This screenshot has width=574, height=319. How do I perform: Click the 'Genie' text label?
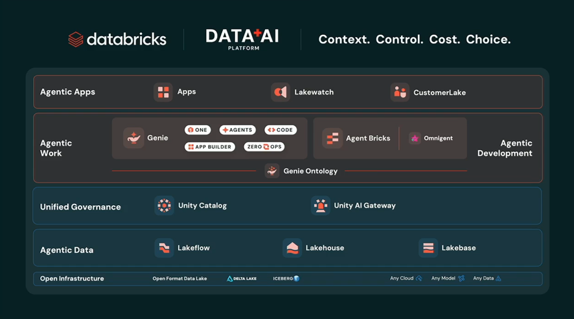(158, 138)
